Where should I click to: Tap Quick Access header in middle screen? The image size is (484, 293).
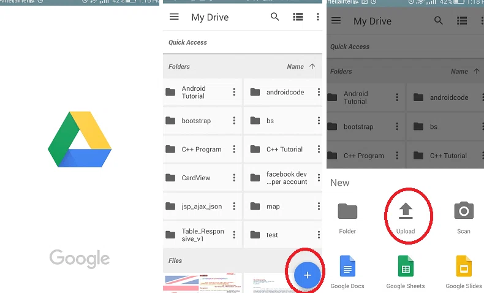187,42
